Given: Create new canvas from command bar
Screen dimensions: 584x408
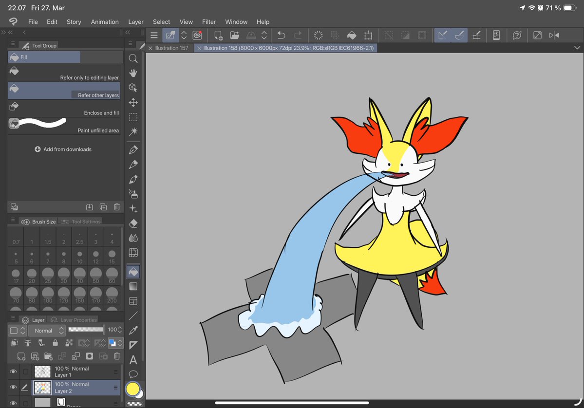Looking at the screenshot, I should point(218,36).
